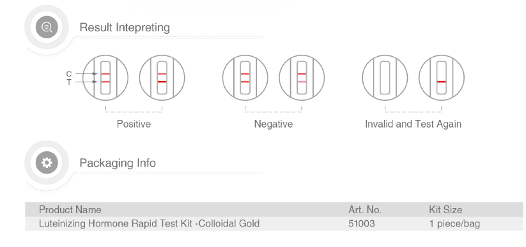Click the Negative caption label
Viewport: 526px width, 247px height.
(x=274, y=124)
